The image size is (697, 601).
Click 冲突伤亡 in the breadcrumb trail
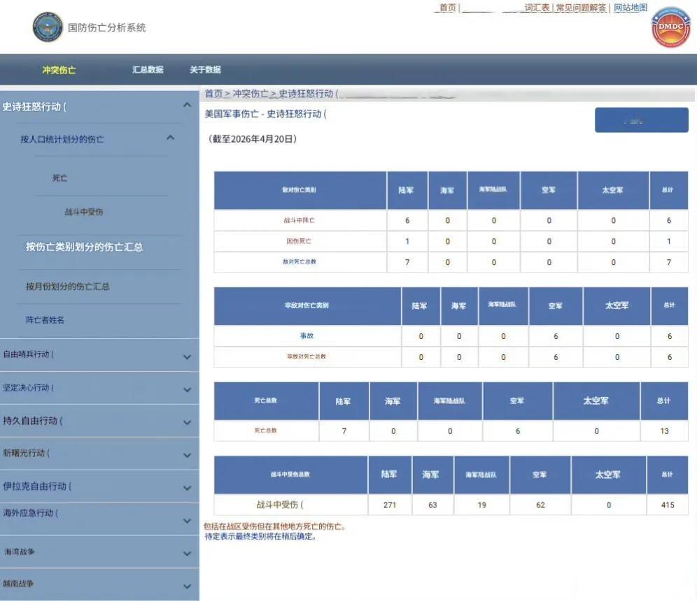(251, 92)
